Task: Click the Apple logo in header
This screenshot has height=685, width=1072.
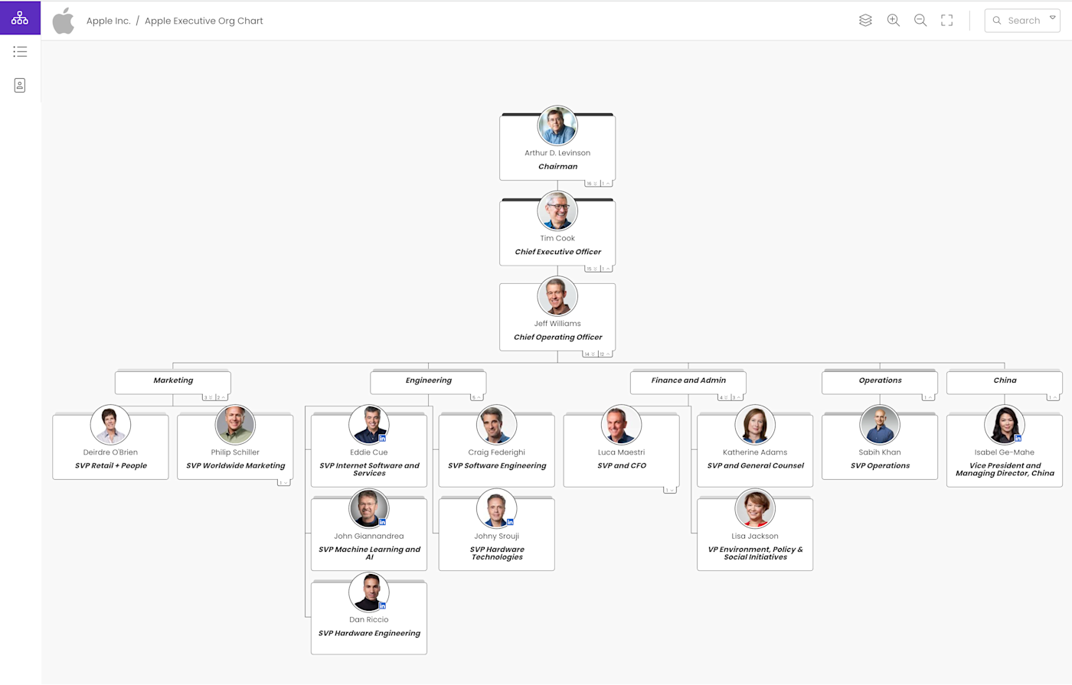Action: click(64, 21)
